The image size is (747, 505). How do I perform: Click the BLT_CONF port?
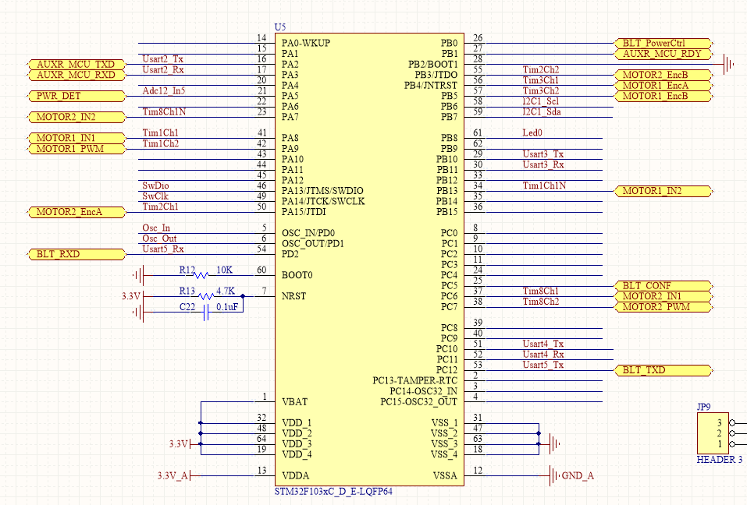point(663,286)
